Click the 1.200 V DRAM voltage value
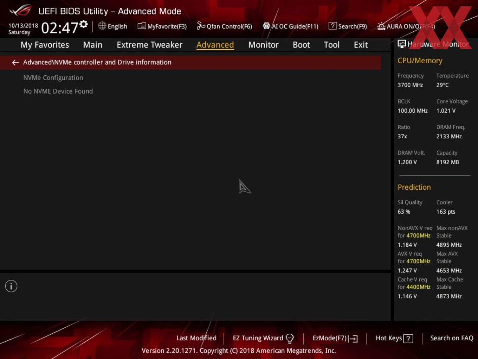 (x=407, y=162)
